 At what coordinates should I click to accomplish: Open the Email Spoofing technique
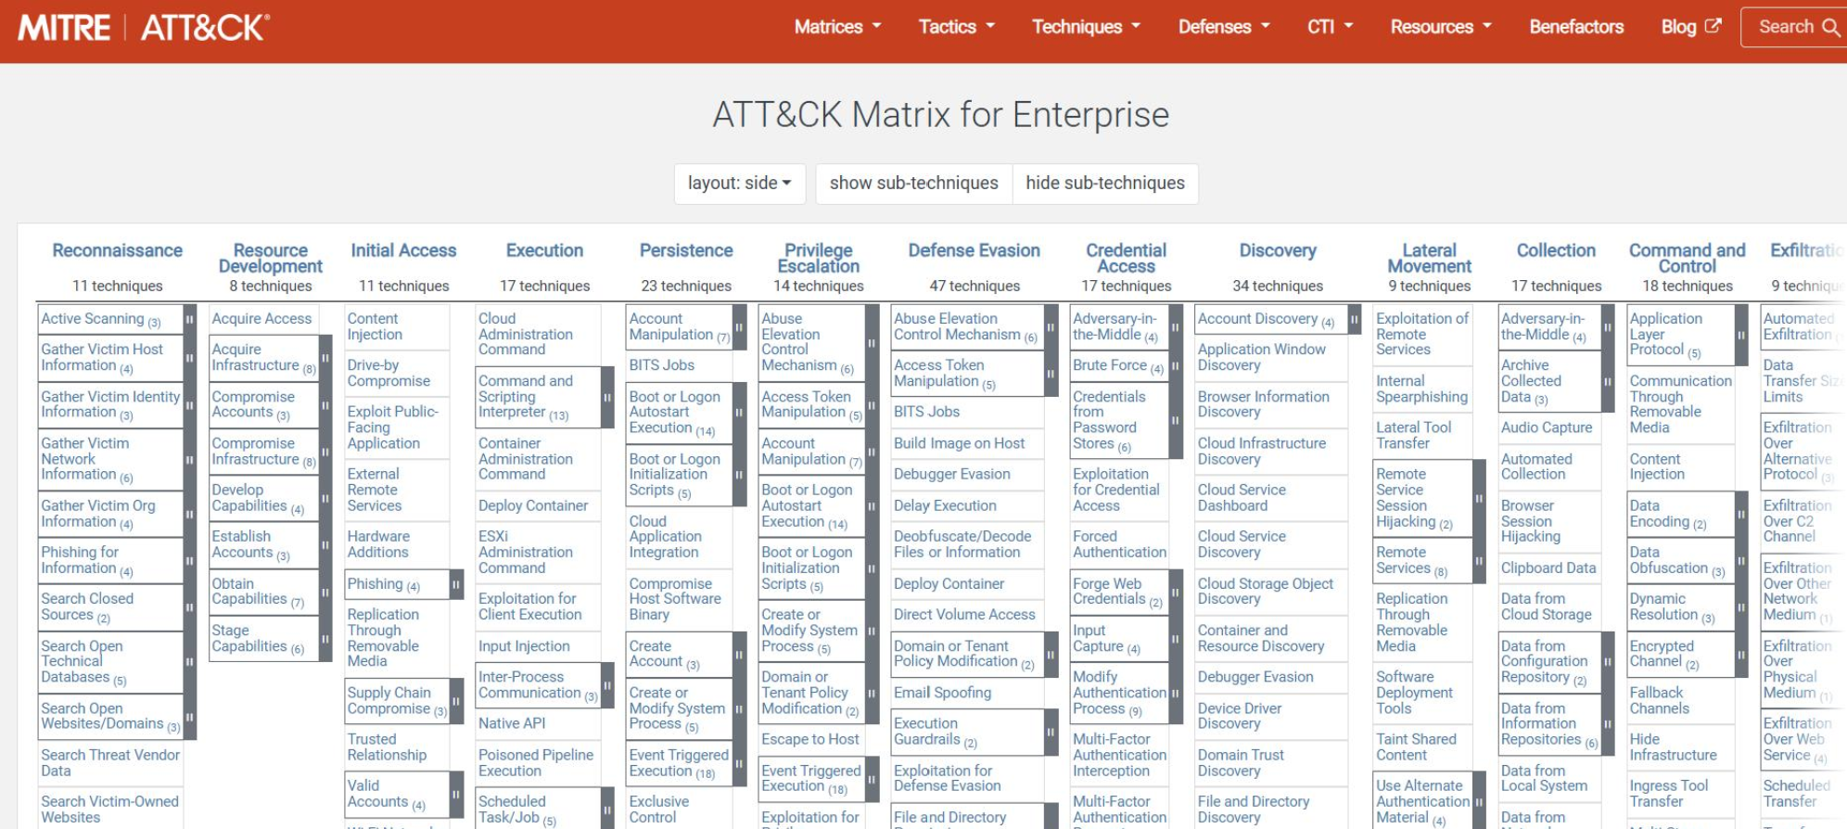(x=942, y=694)
